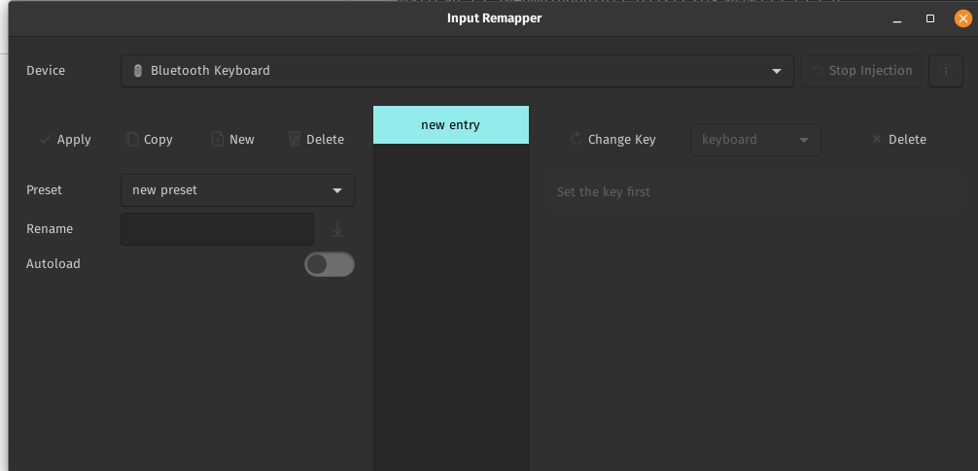Close the Input Remapper window
This screenshot has height=471, width=978.
point(962,18)
